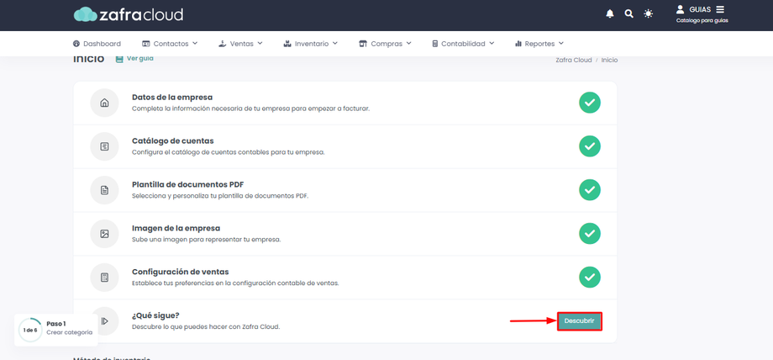
Task: Open the Reportes menu
Action: click(x=539, y=44)
